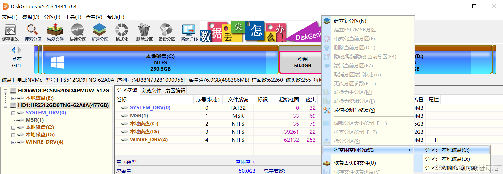Click the Delete Partition (删除分区) trash icon
This screenshot has height=174, width=503.
[x=144, y=32]
